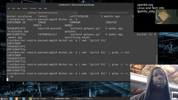Click the COMMAND column header
The height and width of the screenshot is (100, 178).
click(x=75, y=22)
